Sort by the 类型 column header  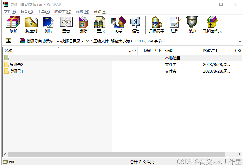pos(182,51)
